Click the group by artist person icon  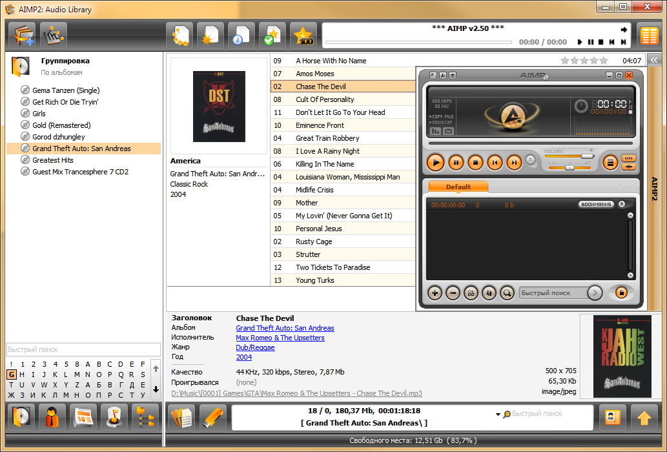52,416
